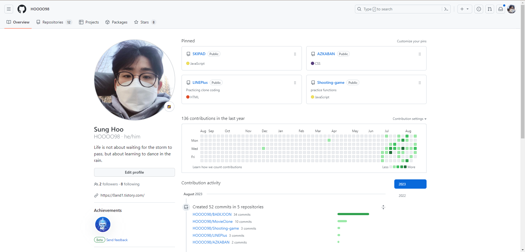Click the drag handle on LINEPlus pin
525x252 pixels.
pyautogui.click(x=295, y=83)
